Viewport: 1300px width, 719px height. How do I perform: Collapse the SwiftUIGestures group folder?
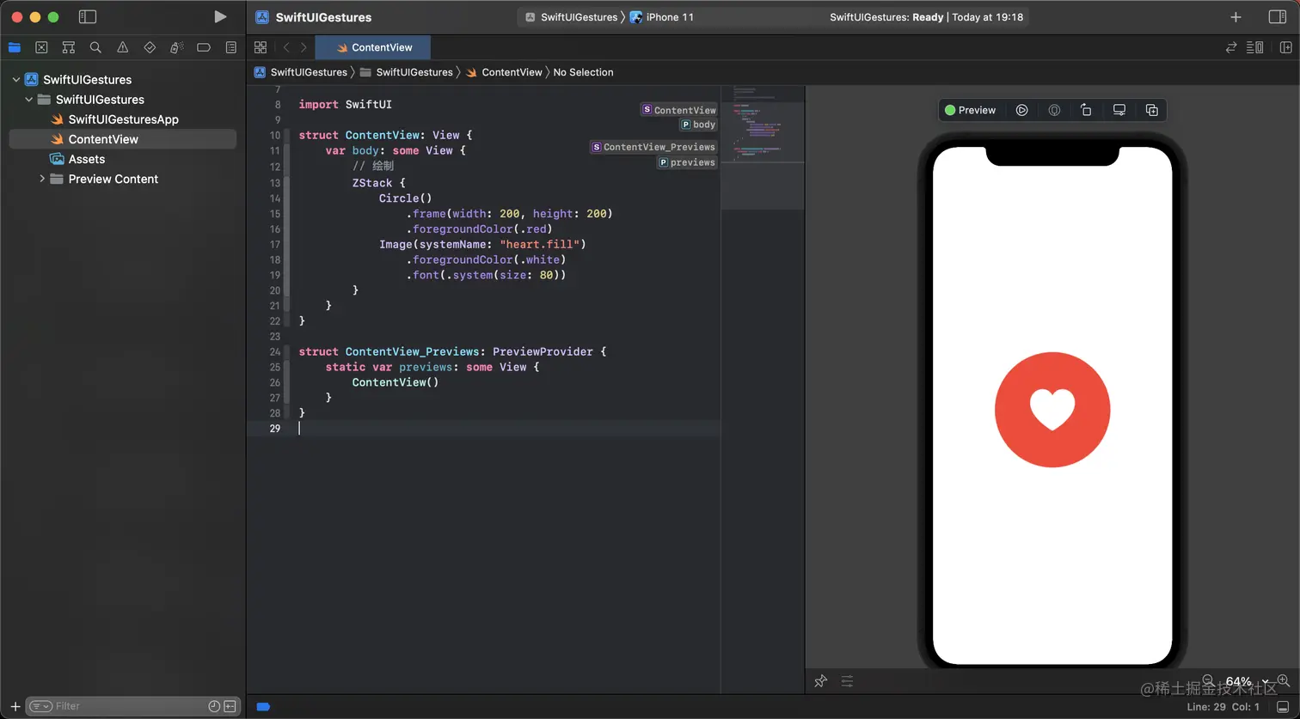[28, 100]
